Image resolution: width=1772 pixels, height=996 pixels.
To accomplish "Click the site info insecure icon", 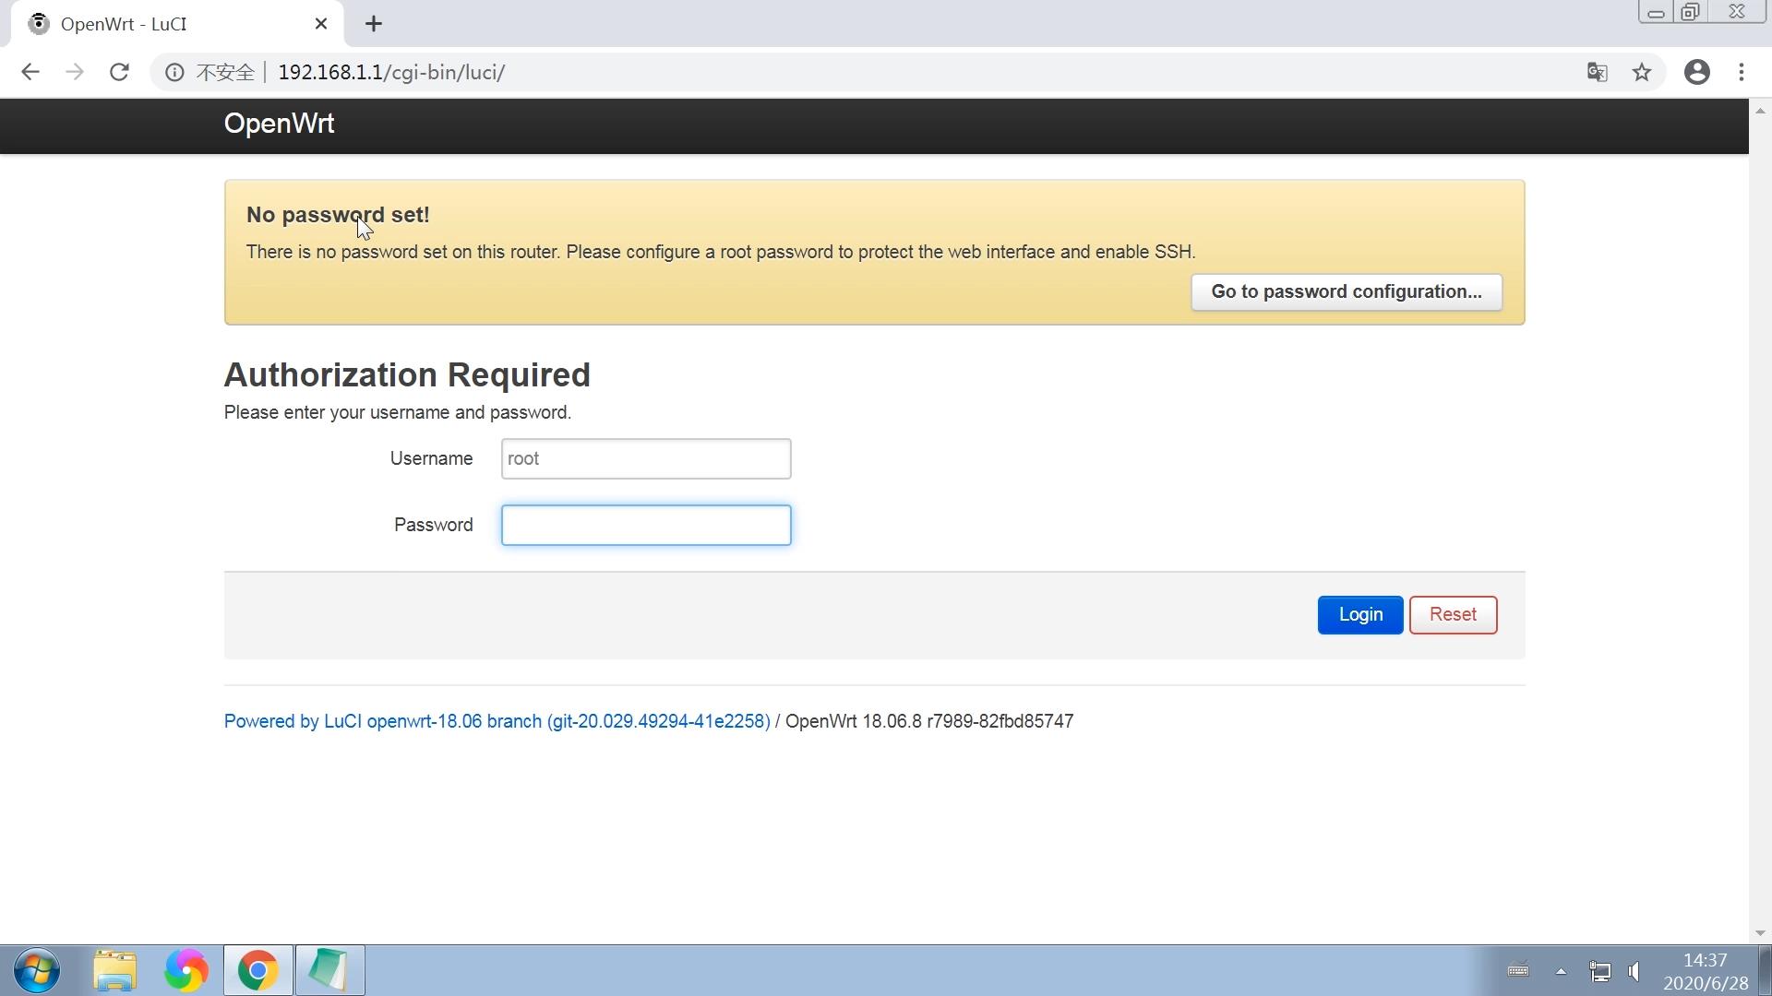I will pos(174,72).
